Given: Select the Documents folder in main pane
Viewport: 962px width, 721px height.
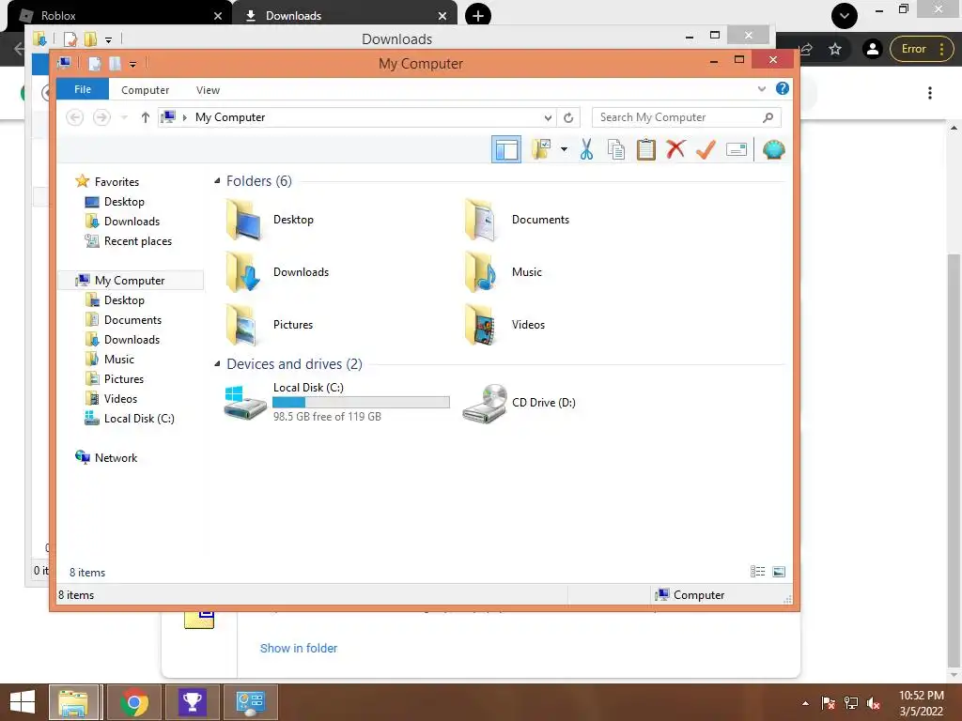Looking at the screenshot, I should [518, 220].
